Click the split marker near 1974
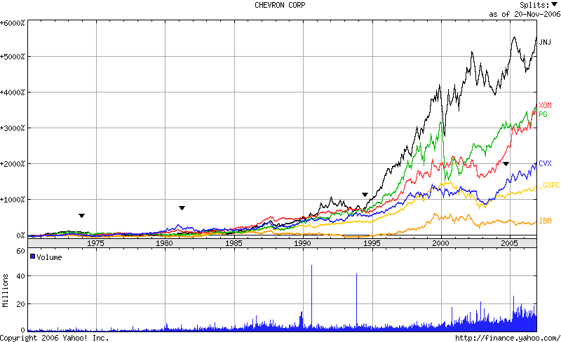Screen dimensions: 561x342 coord(81,216)
